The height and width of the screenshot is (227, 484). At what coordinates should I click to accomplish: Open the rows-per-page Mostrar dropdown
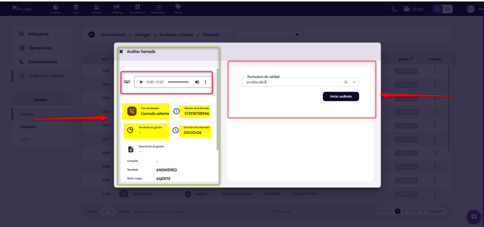(108, 211)
